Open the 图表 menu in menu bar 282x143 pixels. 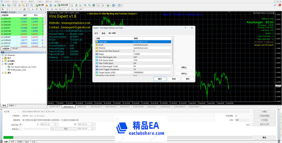[31, 1]
